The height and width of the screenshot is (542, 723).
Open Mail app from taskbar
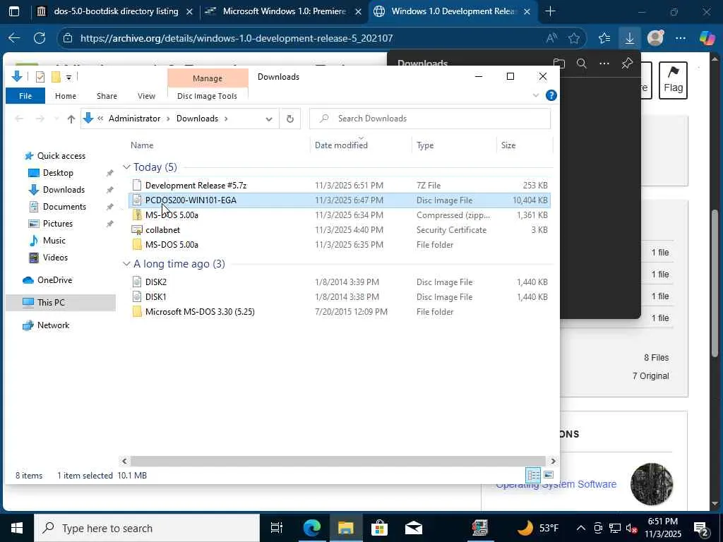(x=414, y=528)
